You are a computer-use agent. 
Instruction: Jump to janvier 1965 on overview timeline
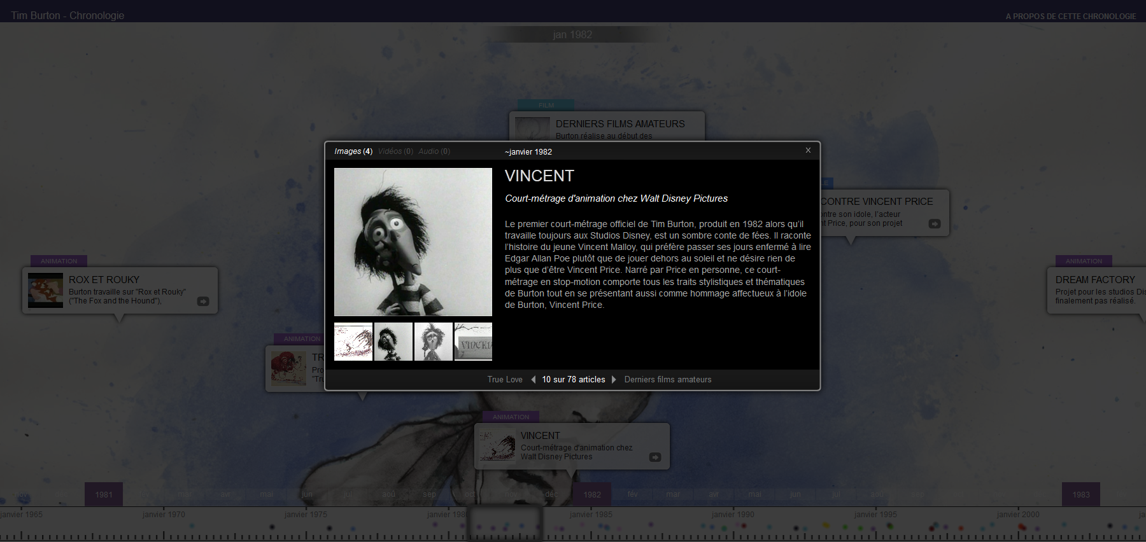(22, 515)
